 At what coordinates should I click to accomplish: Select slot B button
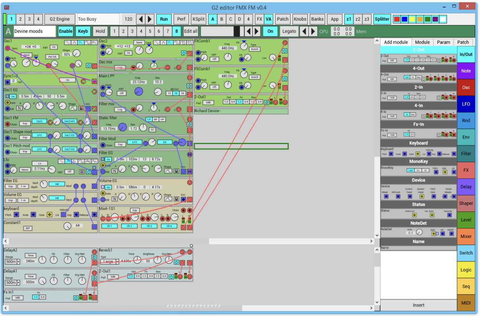222,19
